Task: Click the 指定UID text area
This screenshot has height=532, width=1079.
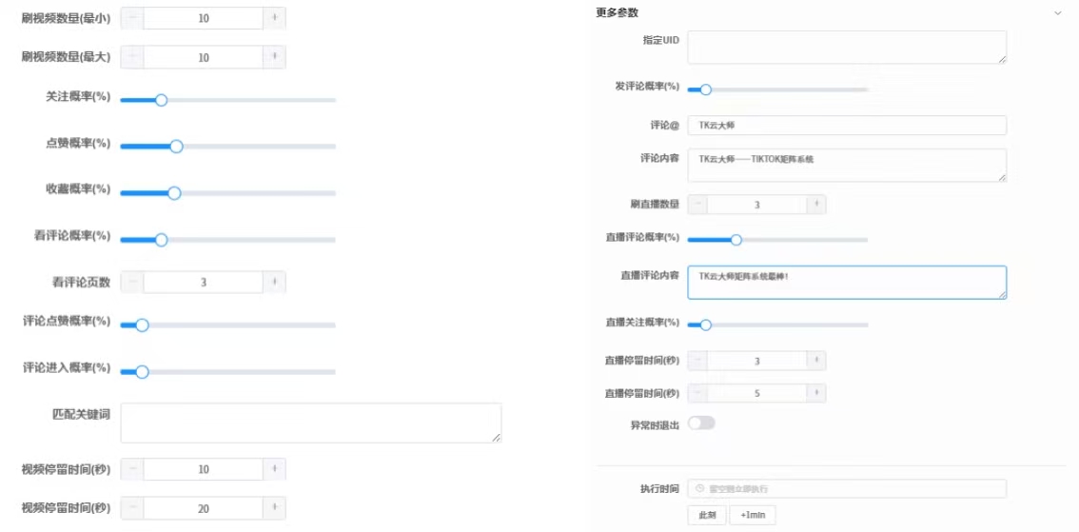Action: [x=846, y=47]
